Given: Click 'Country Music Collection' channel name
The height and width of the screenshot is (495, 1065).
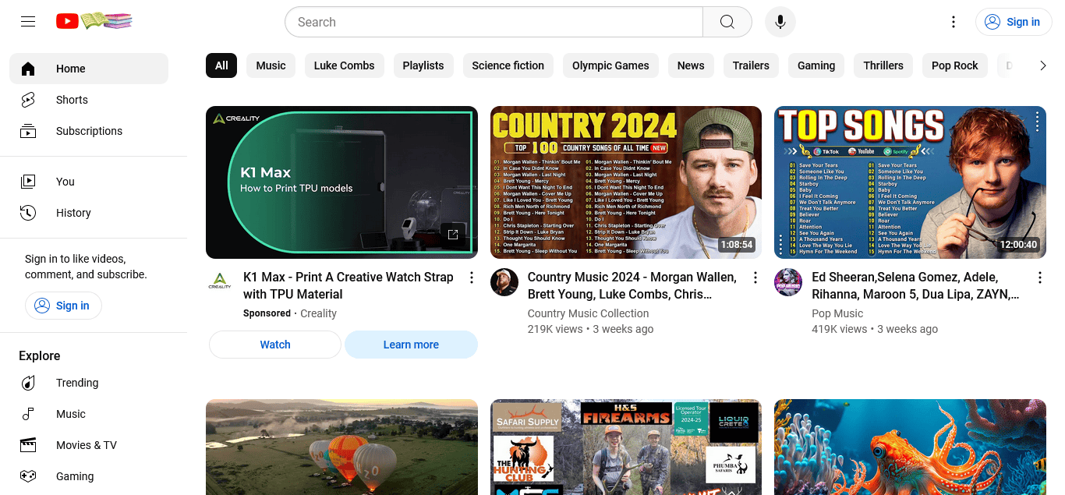Looking at the screenshot, I should coord(588,313).
